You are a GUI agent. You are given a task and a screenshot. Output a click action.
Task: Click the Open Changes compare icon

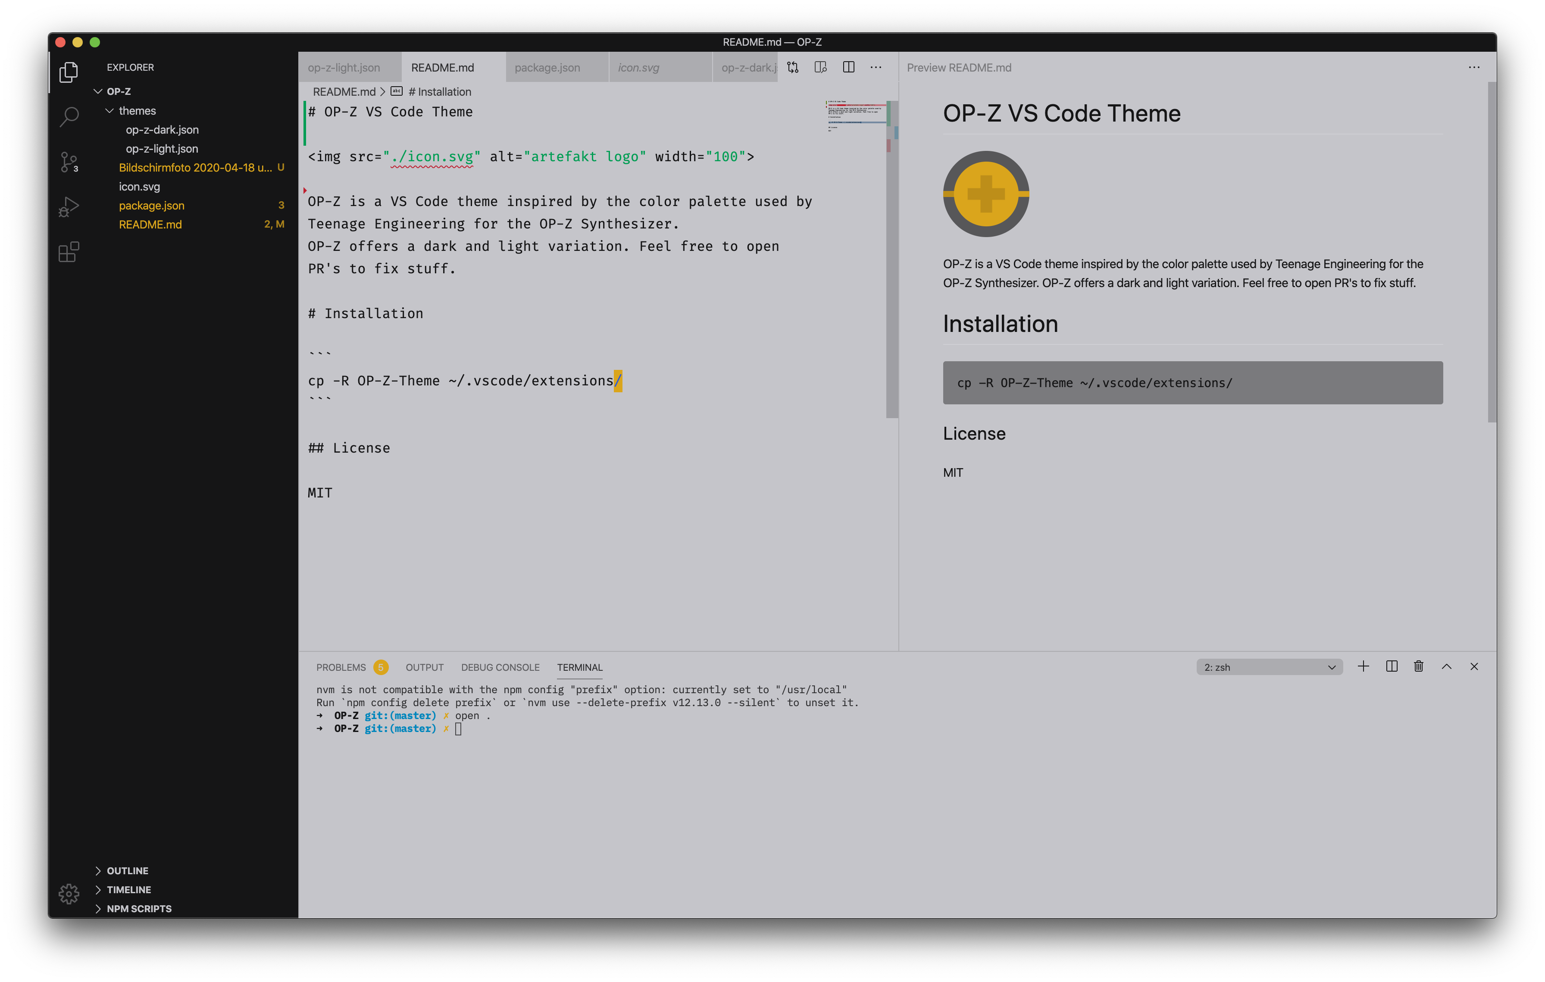point(793,67)
